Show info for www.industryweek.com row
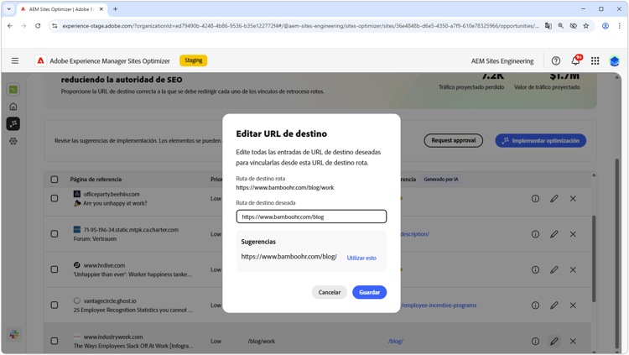The width and height of the screenshot is (629, 355). click(535, 341)
